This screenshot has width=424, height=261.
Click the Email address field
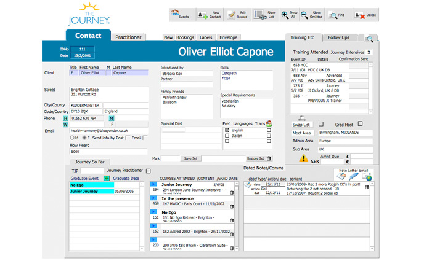pos(108,131)
